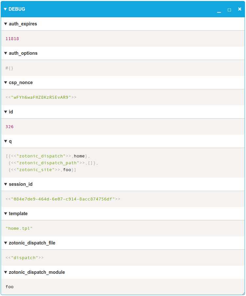Select the value 11818

point(12,39)
